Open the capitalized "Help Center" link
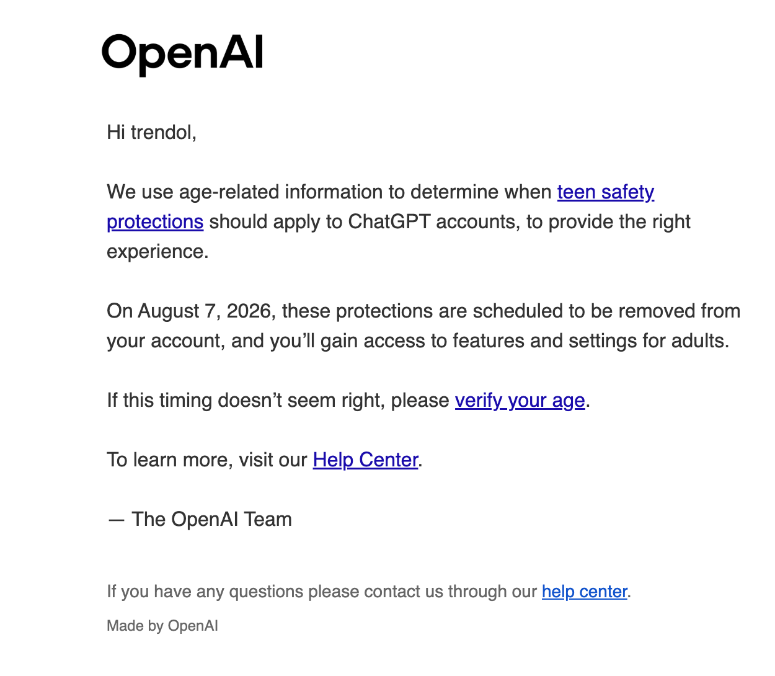The width and height of the screenshot is (775, 676). 366,460
